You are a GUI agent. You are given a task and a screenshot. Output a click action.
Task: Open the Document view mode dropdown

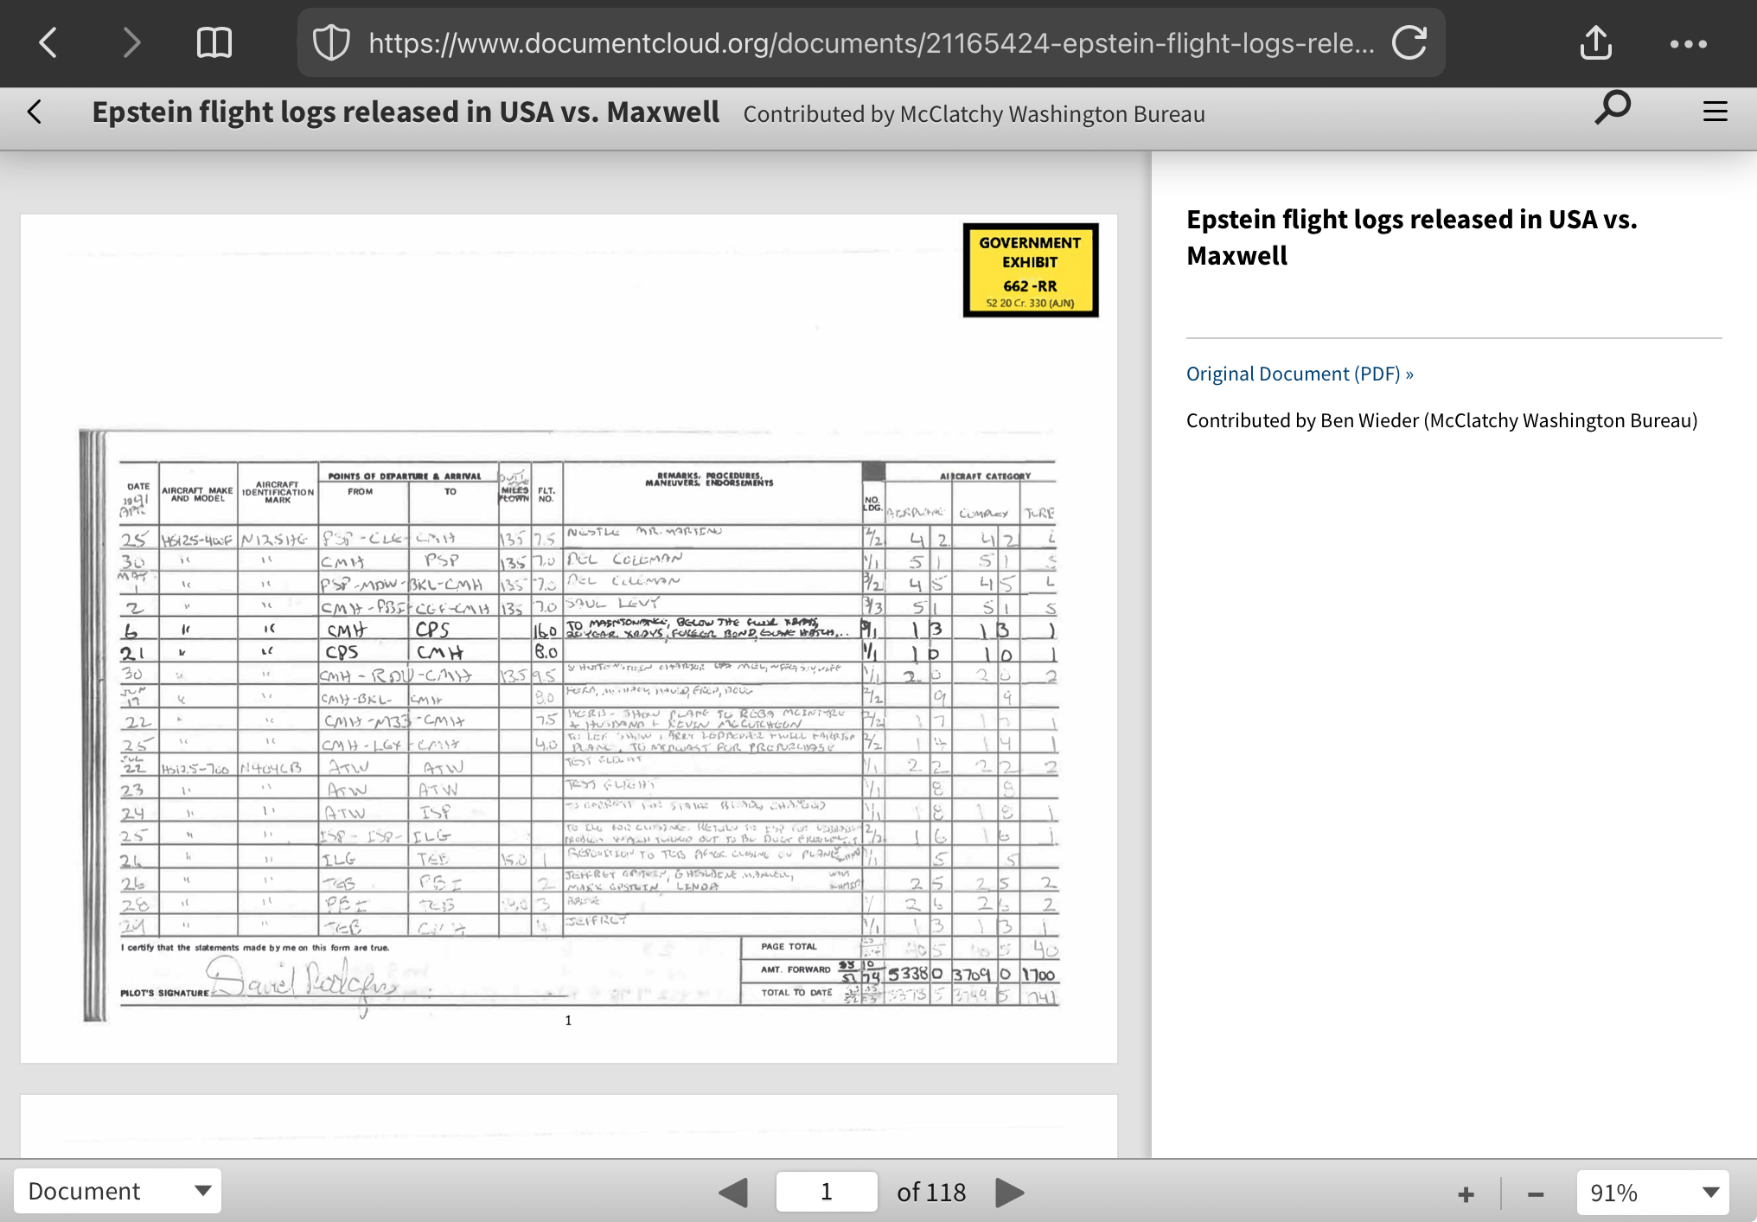(x=118, y=1191)
